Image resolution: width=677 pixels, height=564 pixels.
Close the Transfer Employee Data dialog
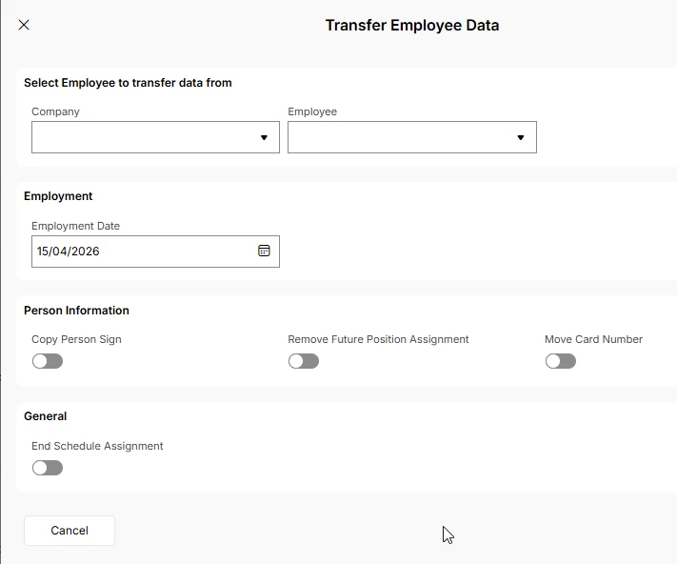(x=24, y=25)
